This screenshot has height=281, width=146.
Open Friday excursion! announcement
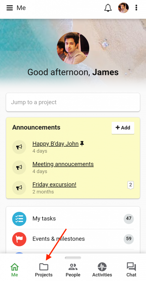coord(54,185)
